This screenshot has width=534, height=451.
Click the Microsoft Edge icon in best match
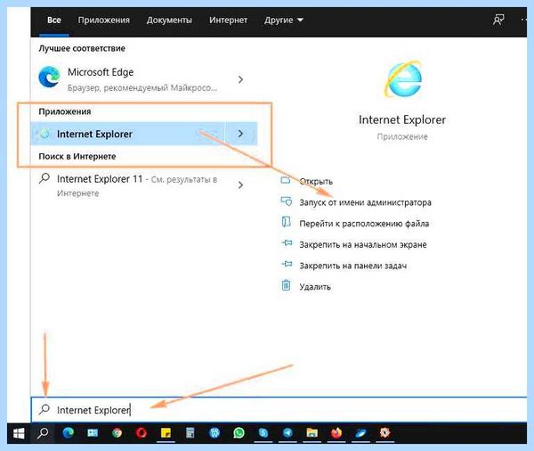click(49, 77)
